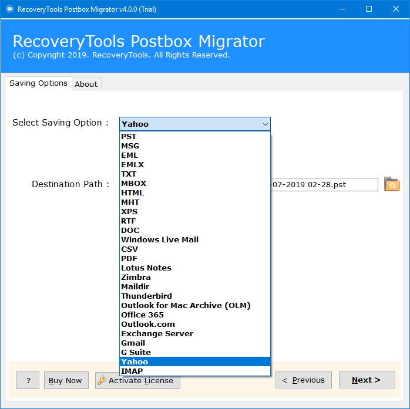This screenshot has height=409, width=410.
Task: Choose MSG from the saving list
Action: [x=195, y=146]
